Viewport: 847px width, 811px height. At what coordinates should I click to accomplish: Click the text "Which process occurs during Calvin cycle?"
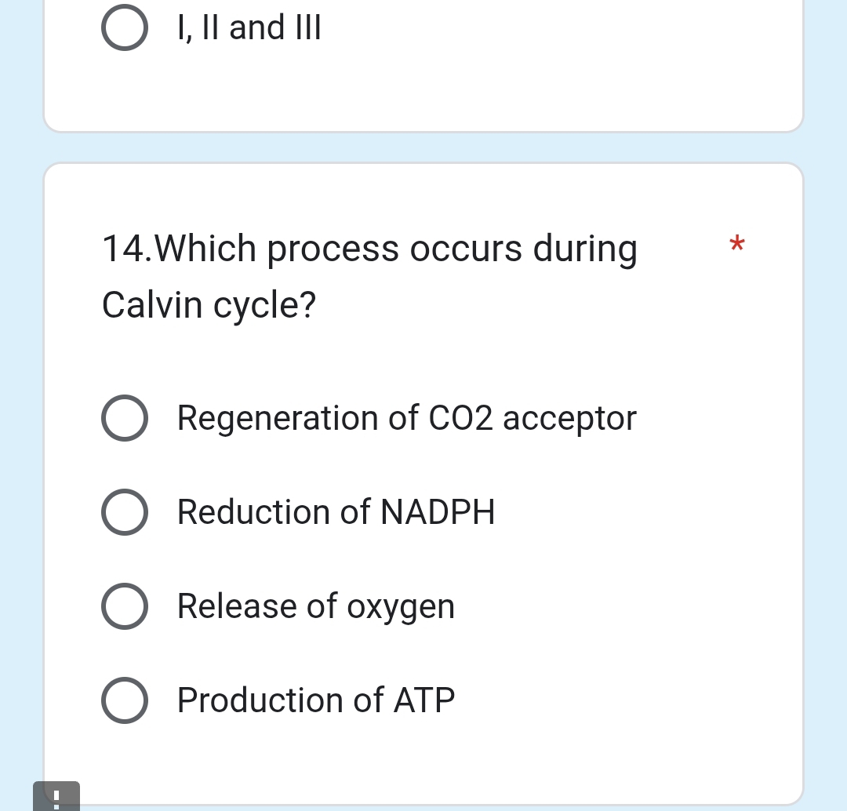click(369, 275)
